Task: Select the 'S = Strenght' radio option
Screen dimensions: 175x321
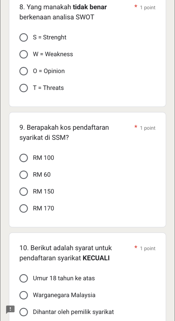Action: 24,38
